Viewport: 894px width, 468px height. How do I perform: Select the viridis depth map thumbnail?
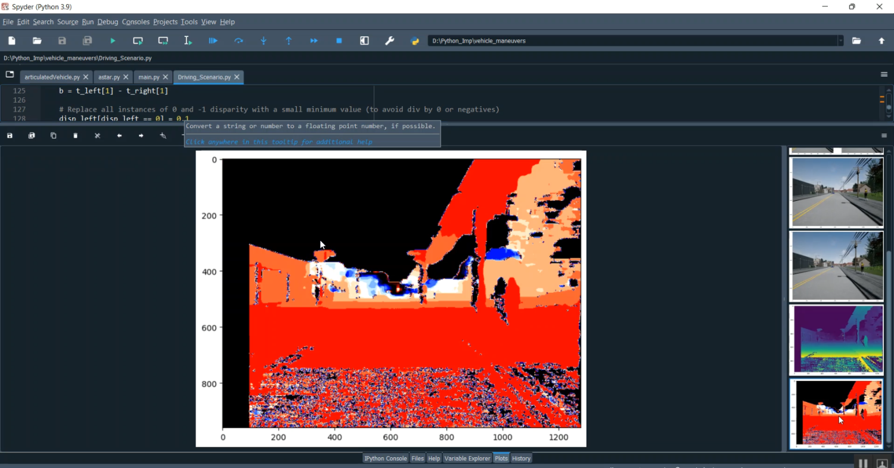click(836, 340)
